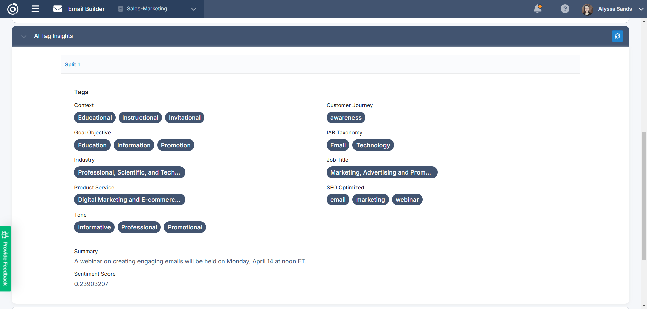Open the hamburger navigation icon

(35, 9)
